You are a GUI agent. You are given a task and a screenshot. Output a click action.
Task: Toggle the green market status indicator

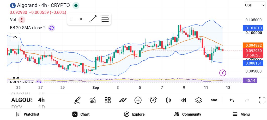(x=76, y=5)
